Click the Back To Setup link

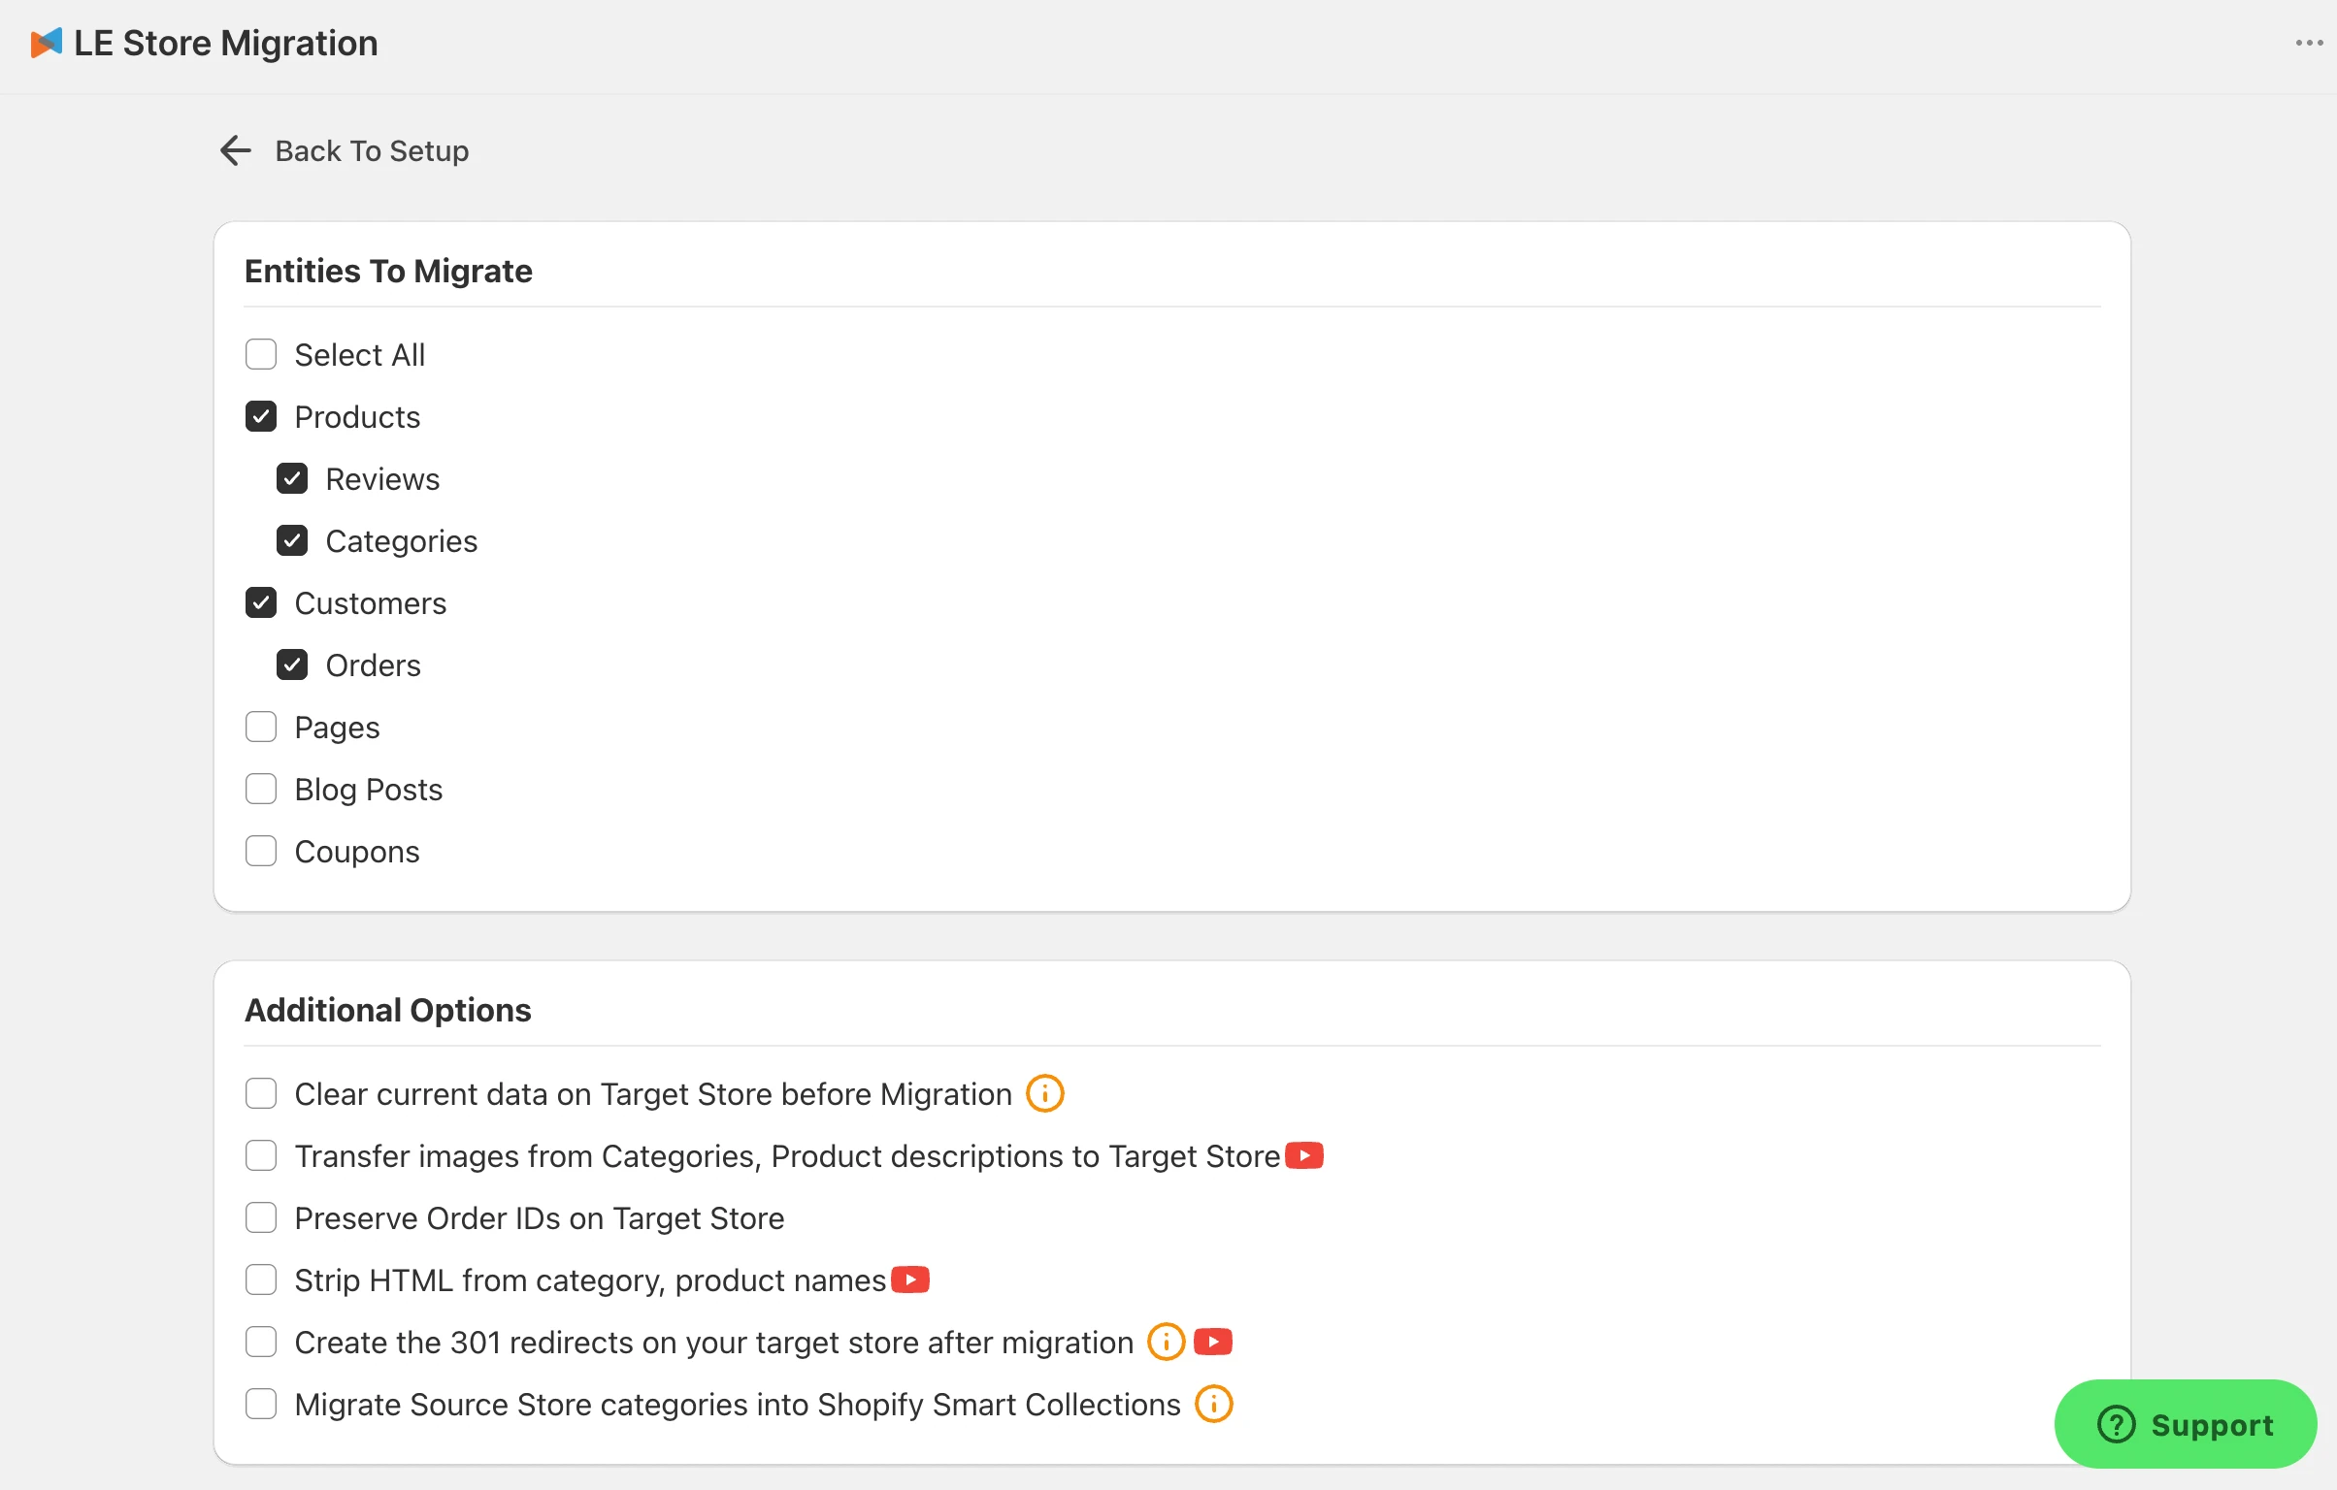point(372,150)
